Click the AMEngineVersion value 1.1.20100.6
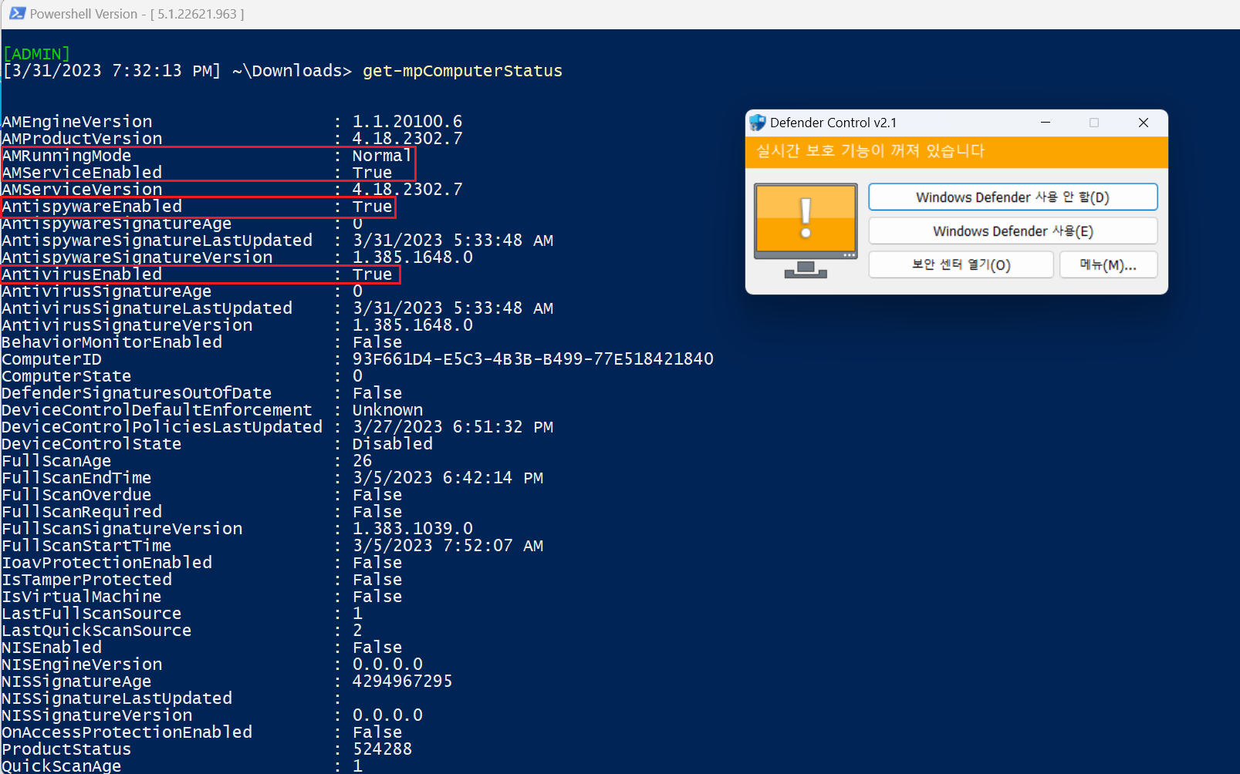Viewport: 1240px width, 774px height. click(x=407, y=122)
